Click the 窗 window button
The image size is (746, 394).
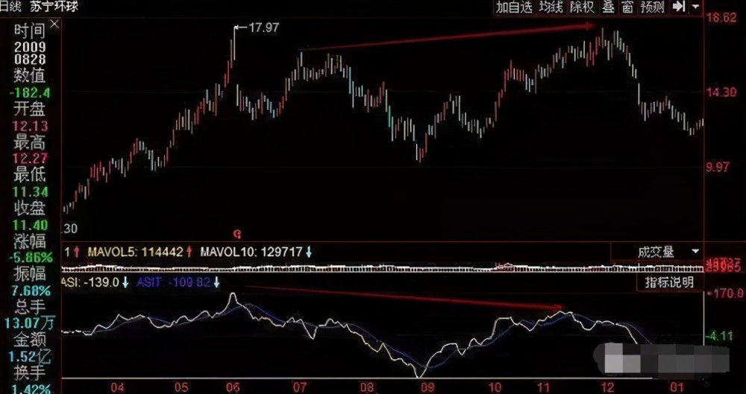click(627, 7)
